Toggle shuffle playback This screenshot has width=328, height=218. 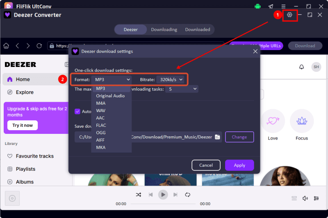138,195
